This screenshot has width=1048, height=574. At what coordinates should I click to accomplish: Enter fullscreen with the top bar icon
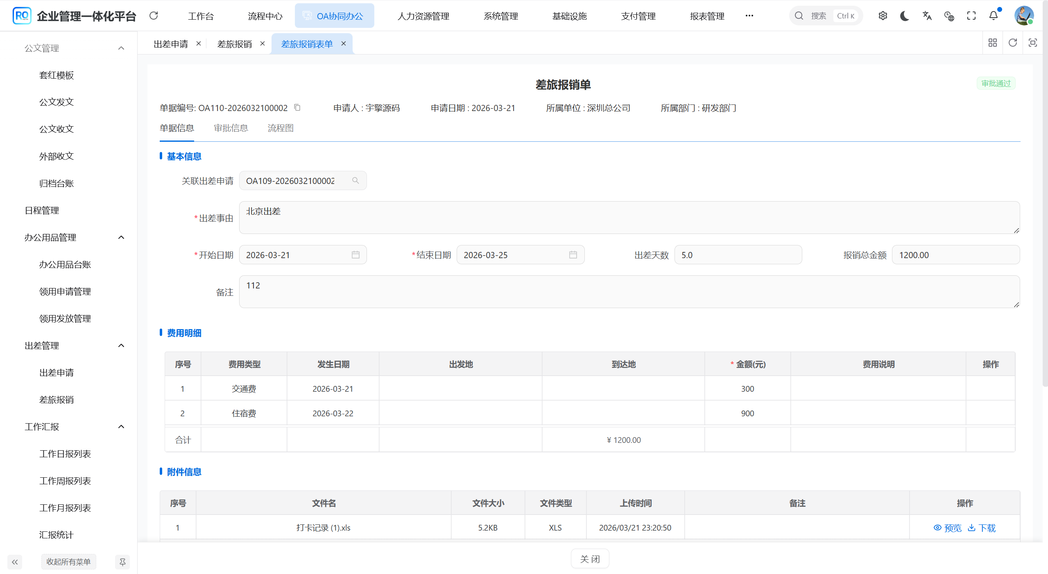(971, 16)
